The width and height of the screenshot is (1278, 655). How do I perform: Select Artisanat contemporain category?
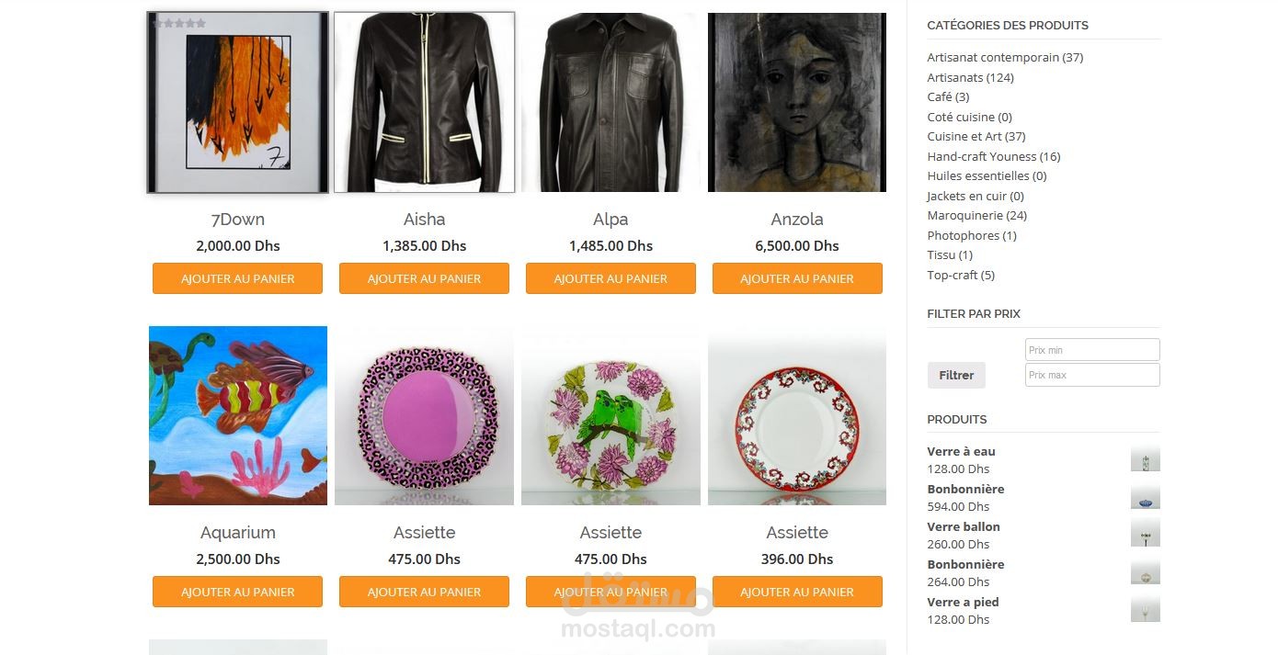(1005, 57)
